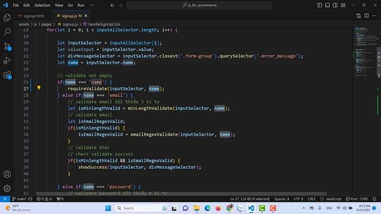Click the Synchronize Changes icon in status bar
The image size is (381, 214).
coord(30,199)
